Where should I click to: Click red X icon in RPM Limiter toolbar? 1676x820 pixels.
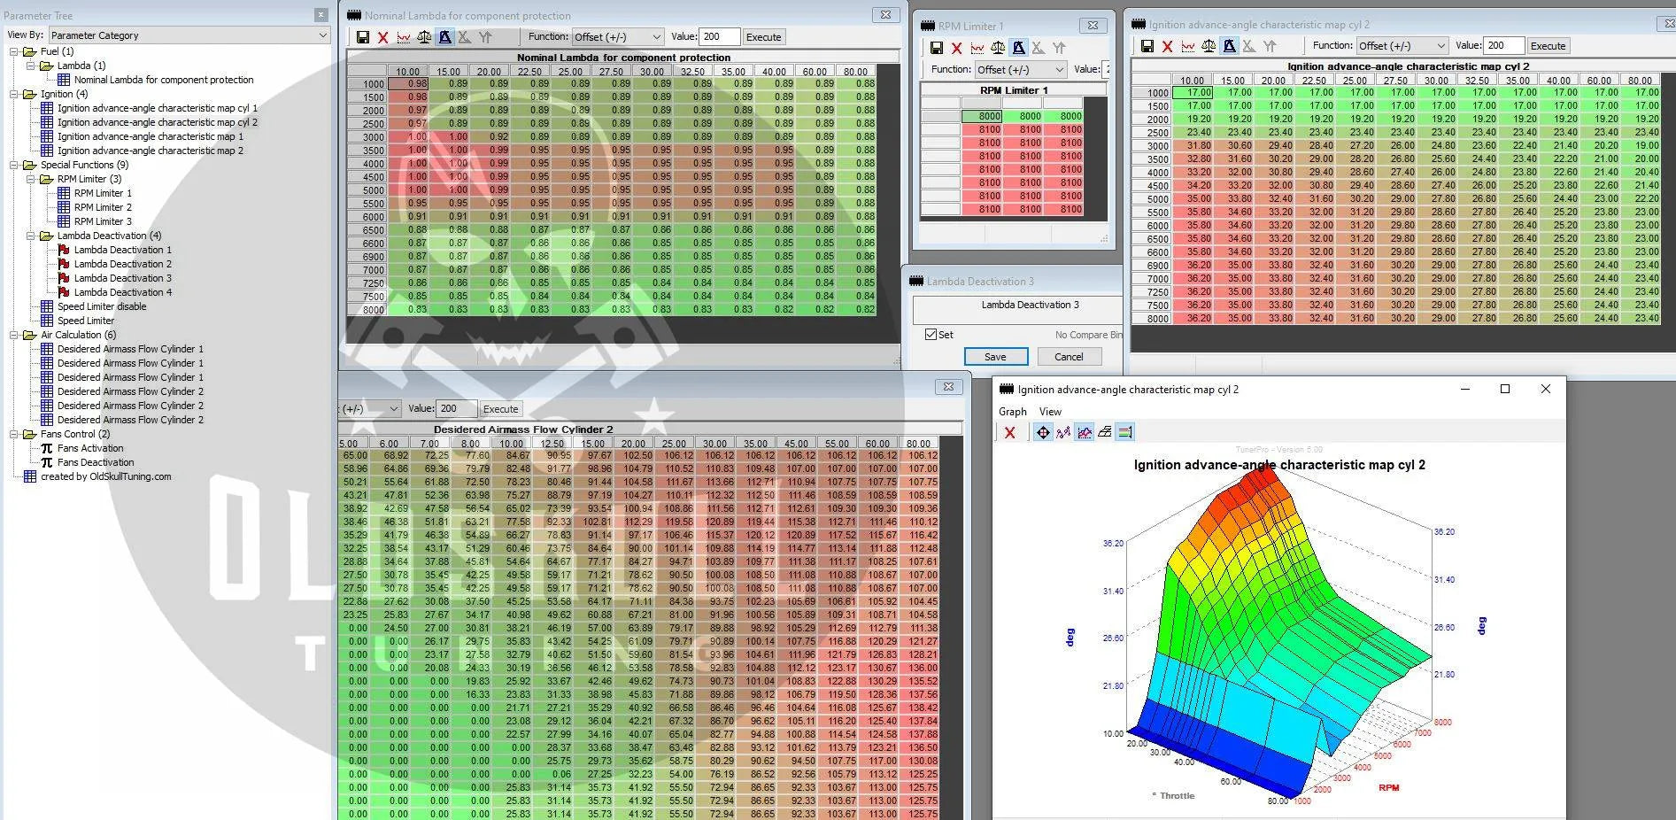coord(956,48)
